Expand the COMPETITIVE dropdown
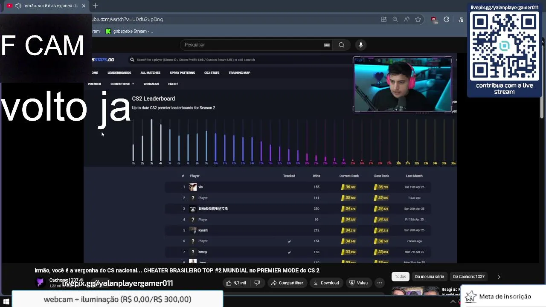The height and width of the screenshot is (307, 546). click(x=122, y=84)
